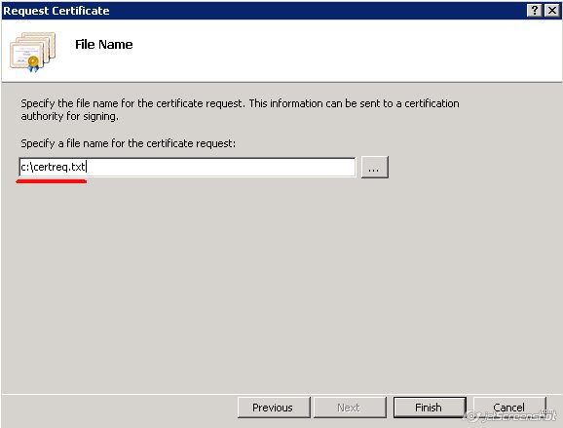Click the blue ribbon seal on the certificate icon
Viewport: 563px width, 428px height.
pyautogui.click(x=33, y=64)
